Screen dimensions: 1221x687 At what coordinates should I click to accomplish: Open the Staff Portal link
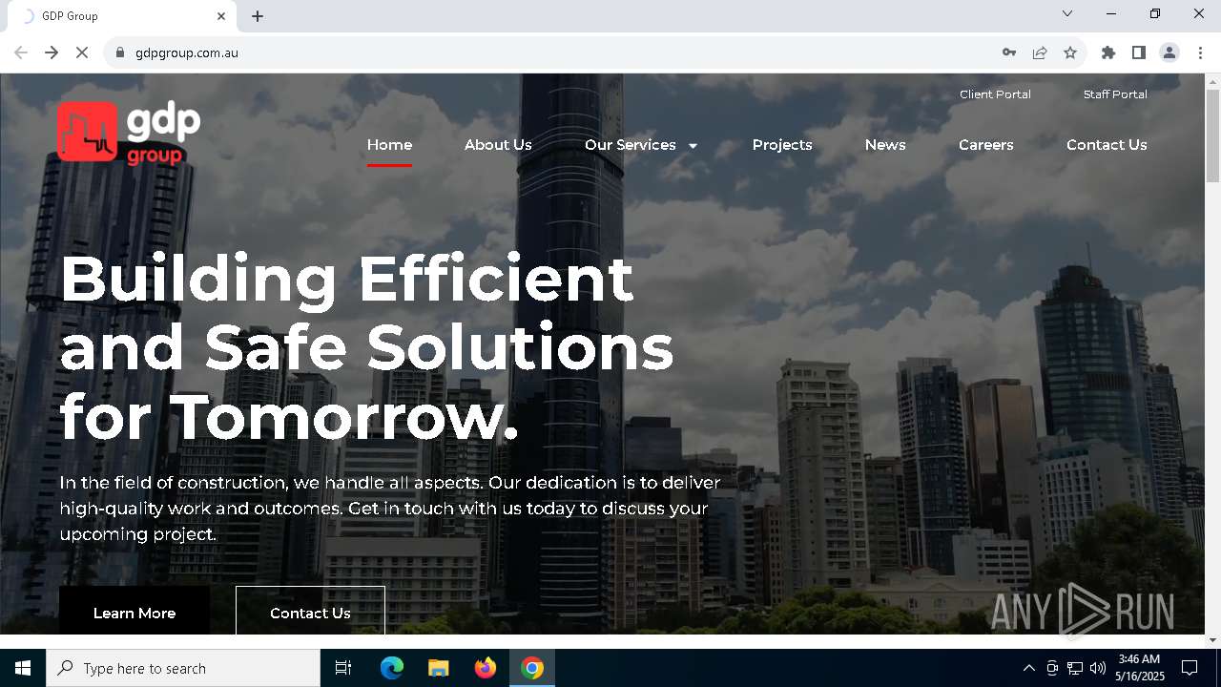[x=1115, y=94]
